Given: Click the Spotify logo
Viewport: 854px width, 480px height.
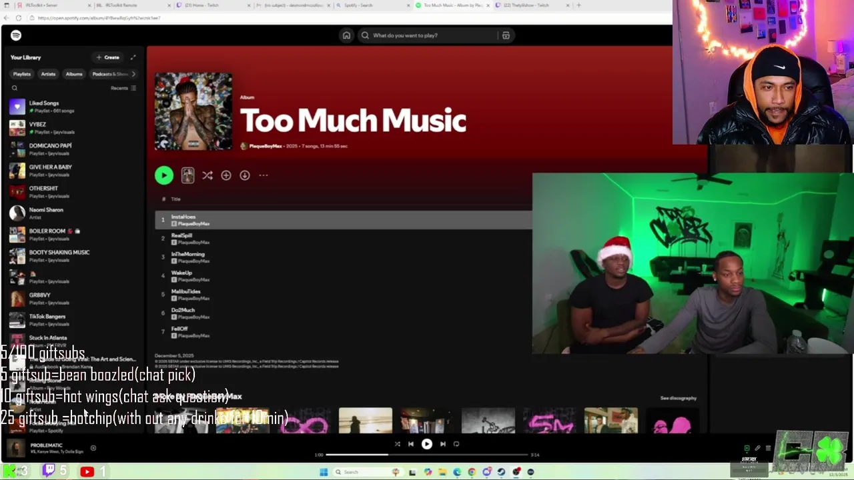Looking at the screenshot, I should (16, 35).
